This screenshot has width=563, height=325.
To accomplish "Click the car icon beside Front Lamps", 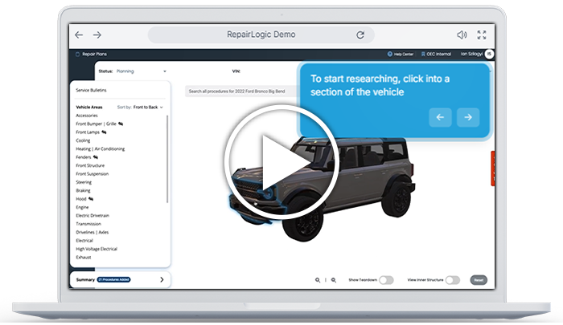I will pos(104,132).
